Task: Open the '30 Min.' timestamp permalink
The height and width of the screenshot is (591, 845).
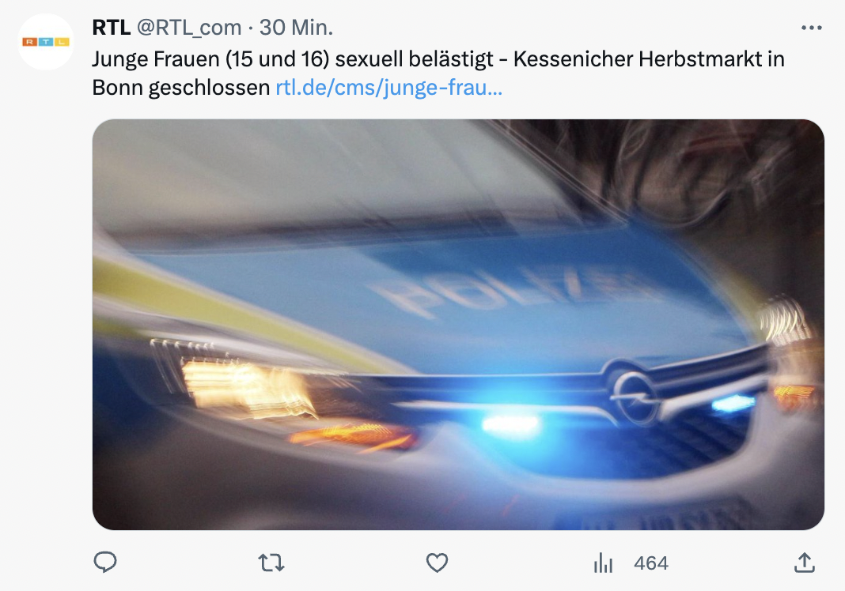Action: [x=297, y=28]
